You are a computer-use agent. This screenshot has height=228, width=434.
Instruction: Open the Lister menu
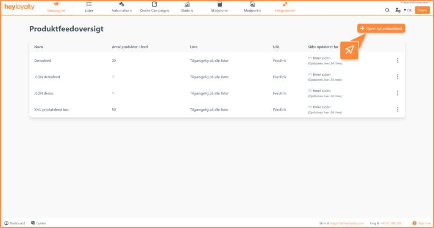[x=89, y=7]
